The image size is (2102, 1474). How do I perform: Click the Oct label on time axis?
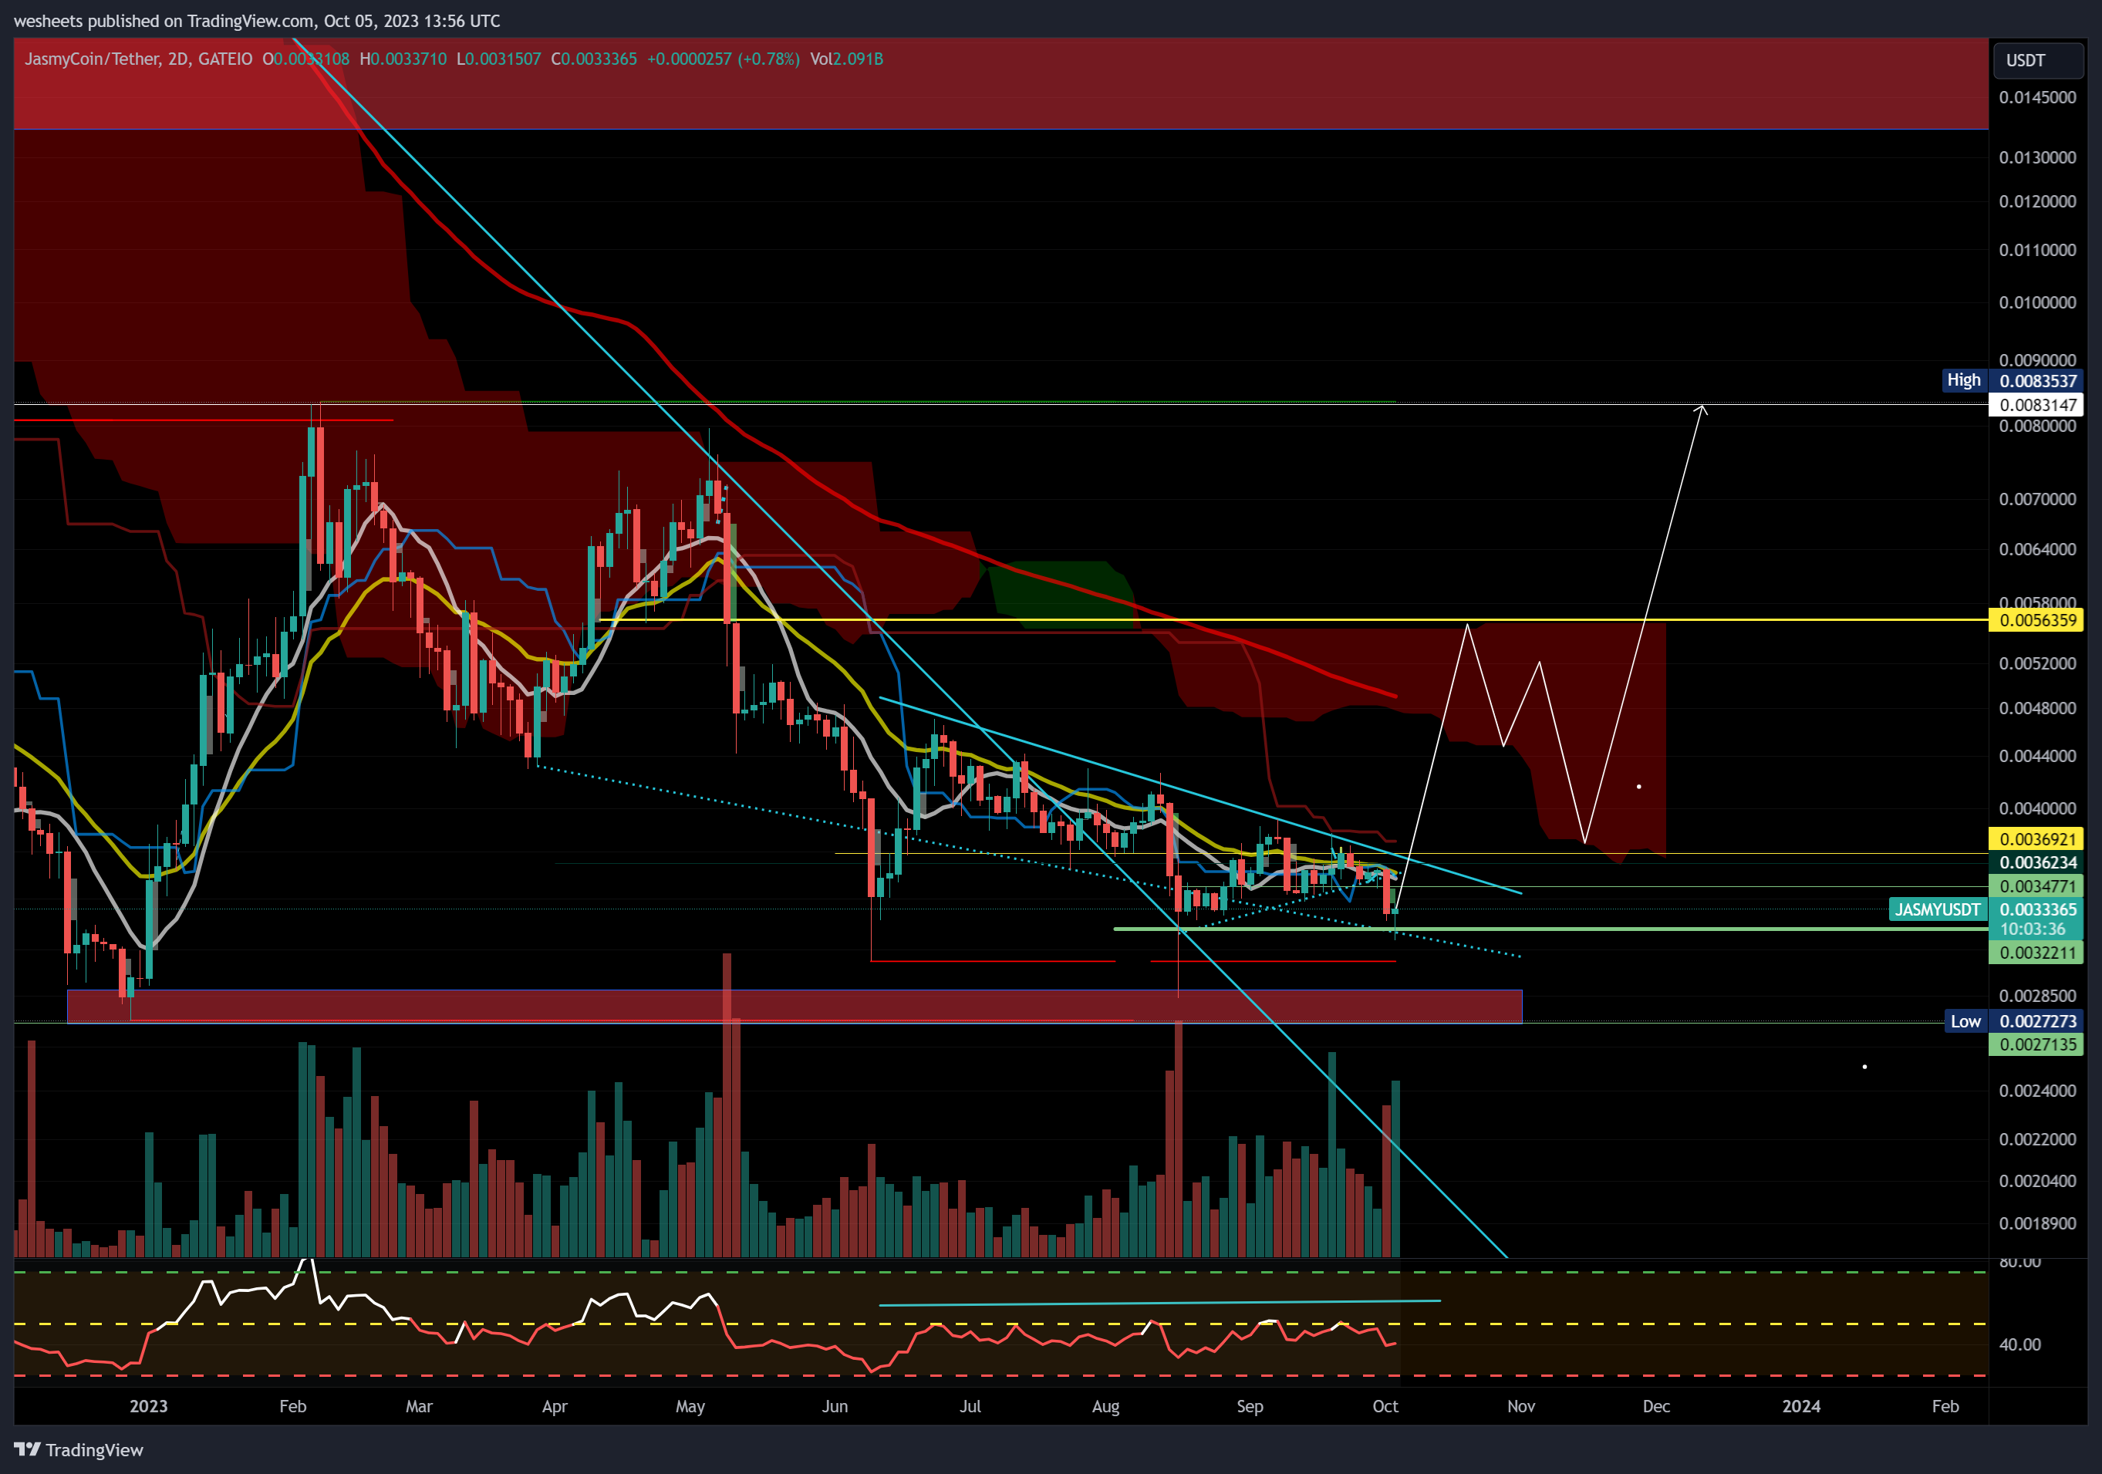point(1385,1406)
